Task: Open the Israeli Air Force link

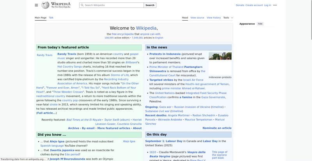Action: click(x=193, y=80)
